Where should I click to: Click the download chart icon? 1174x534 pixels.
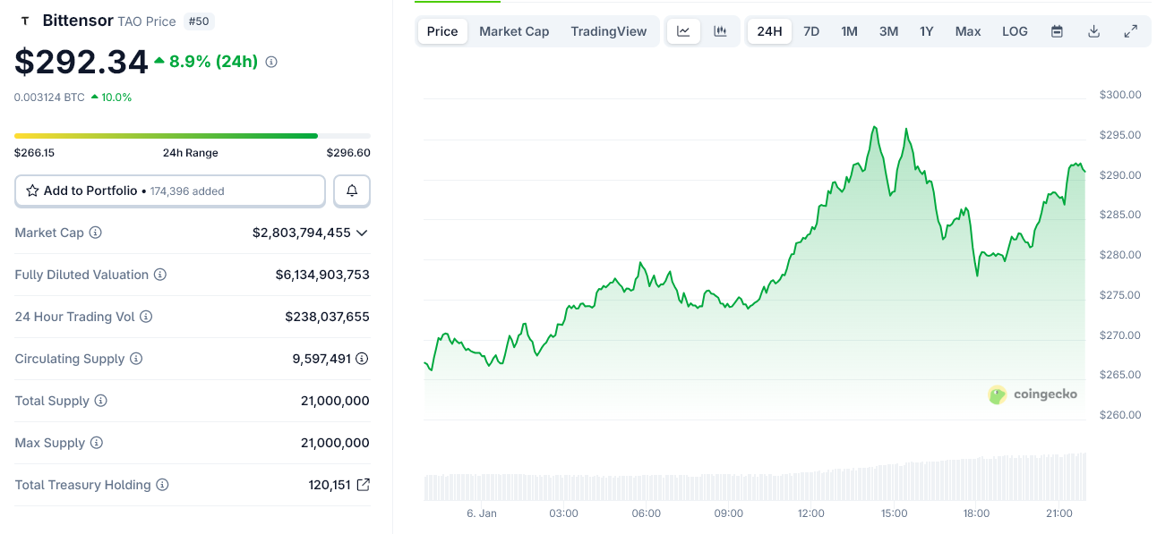pos(1093,30)
